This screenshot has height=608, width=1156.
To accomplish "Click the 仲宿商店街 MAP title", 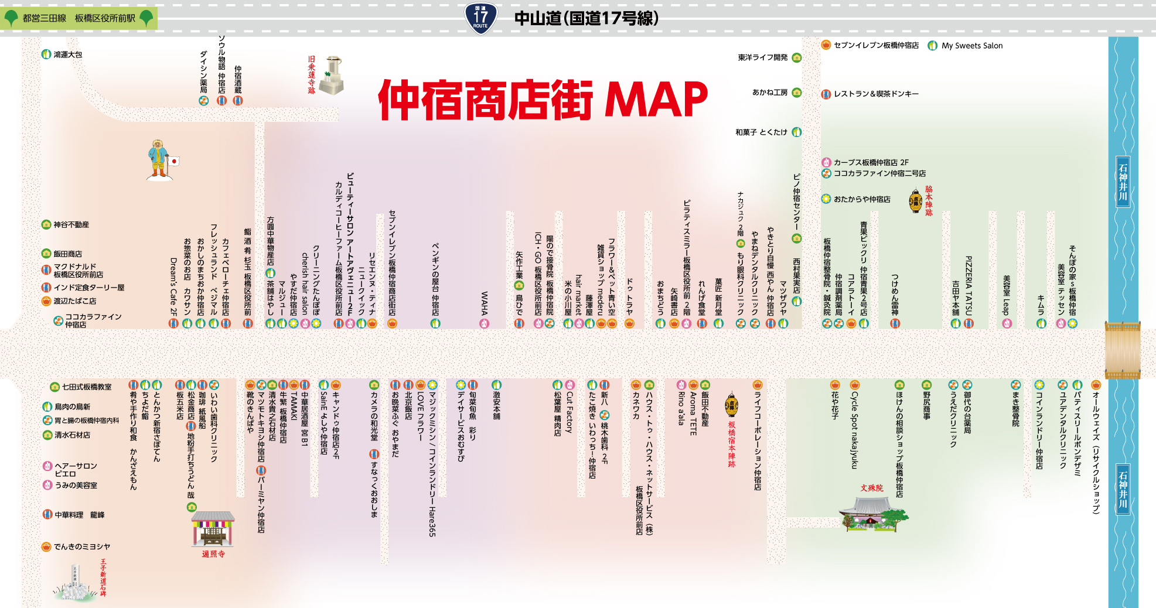I will (x=543, y=100).
